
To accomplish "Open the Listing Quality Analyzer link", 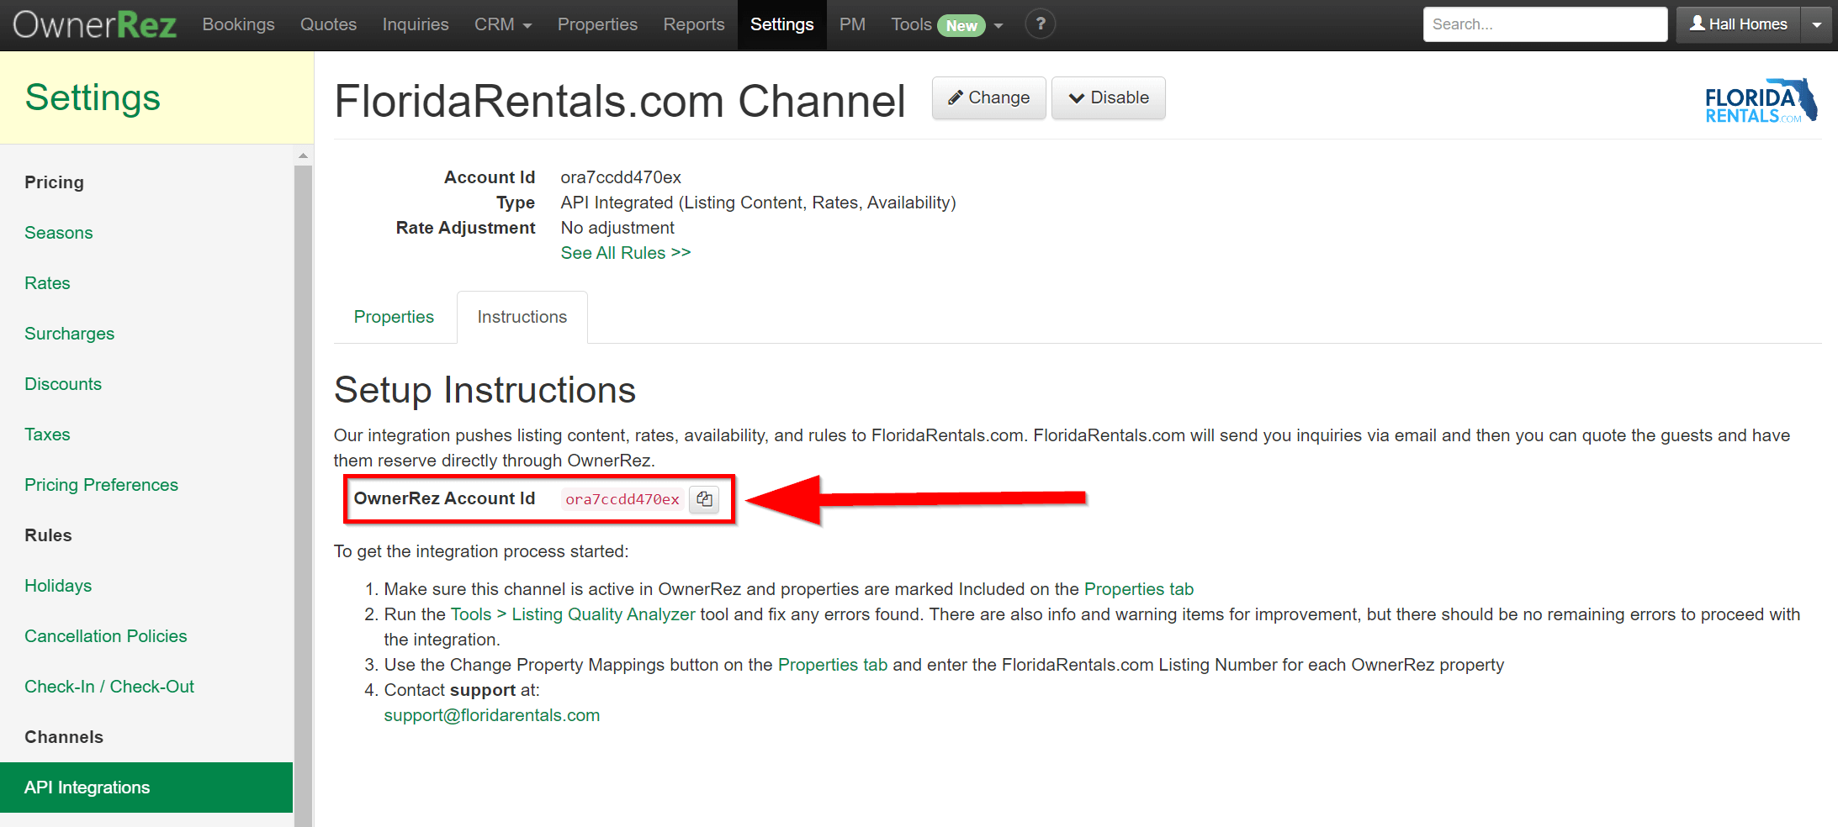I will 603,614.
